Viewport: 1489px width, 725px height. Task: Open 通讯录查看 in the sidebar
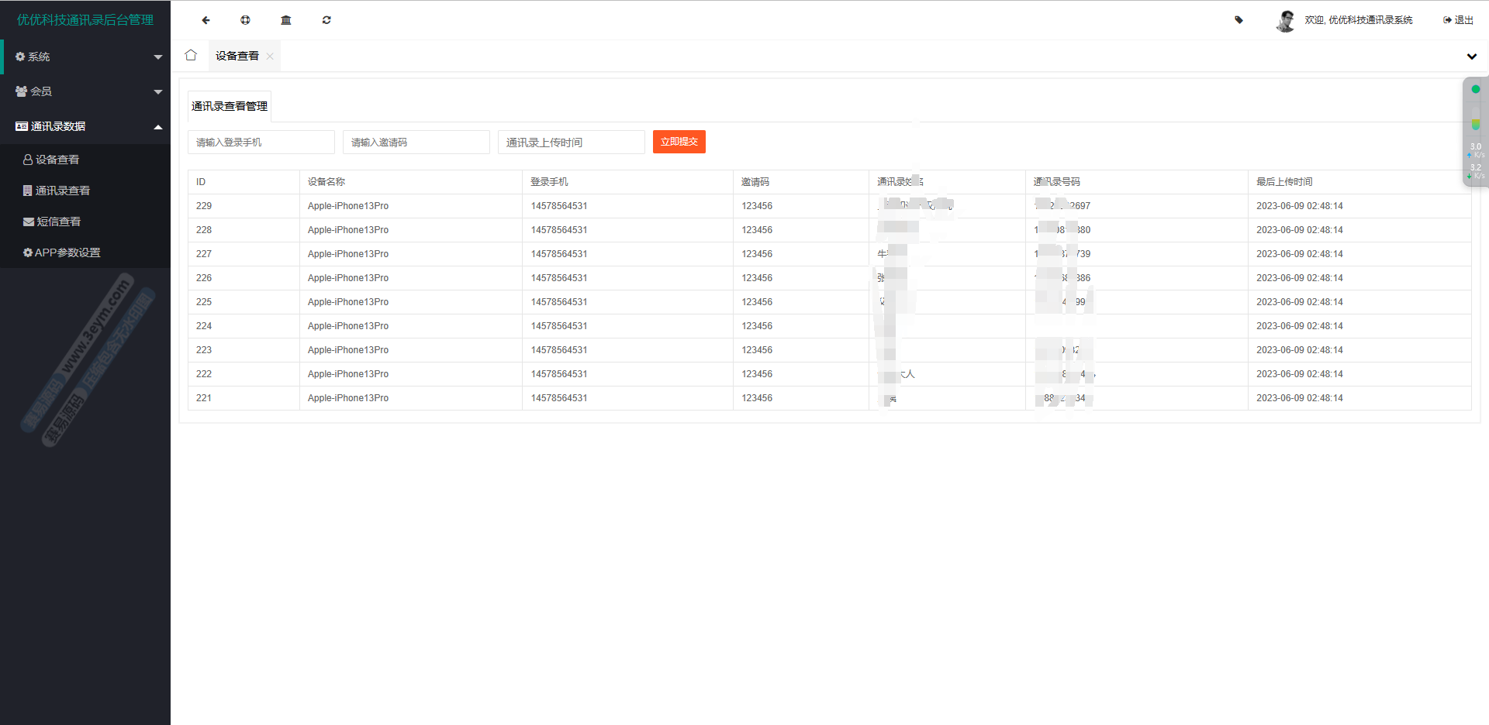62,191
